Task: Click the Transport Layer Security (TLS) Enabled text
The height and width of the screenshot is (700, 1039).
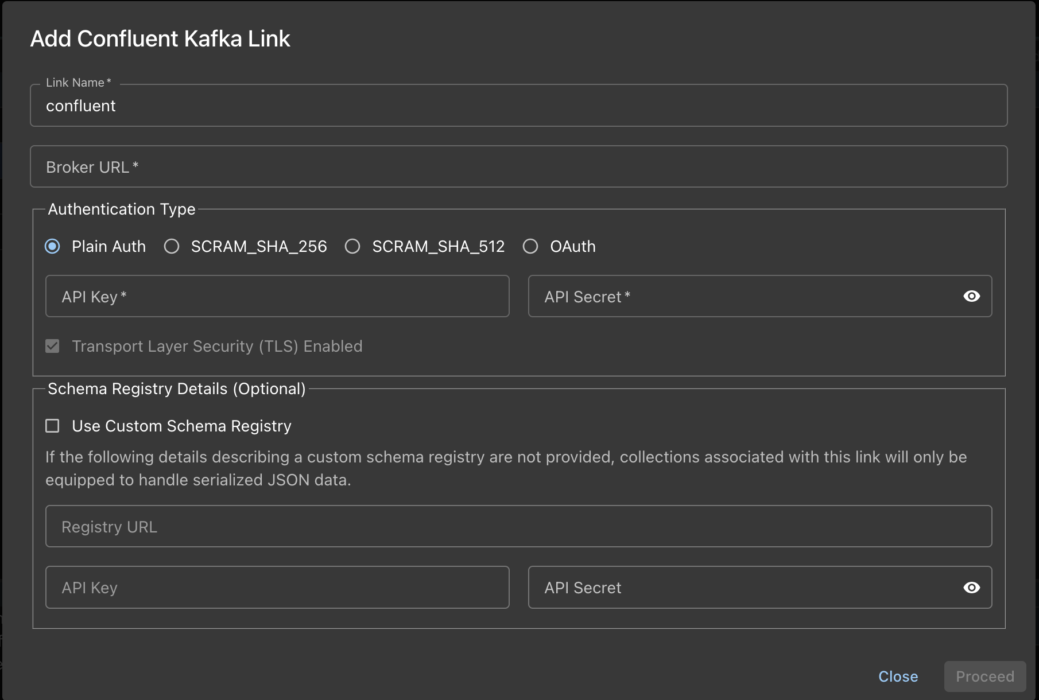Action: tap(217, 346)
